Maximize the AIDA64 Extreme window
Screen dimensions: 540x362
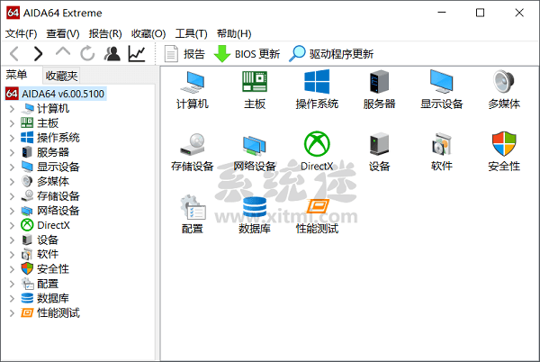[x=480, y=13]
